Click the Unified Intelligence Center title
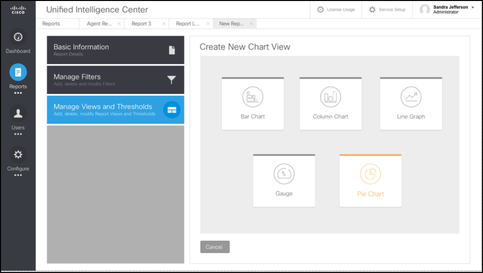This screenshot has height=273, width=483. (97, 9)
